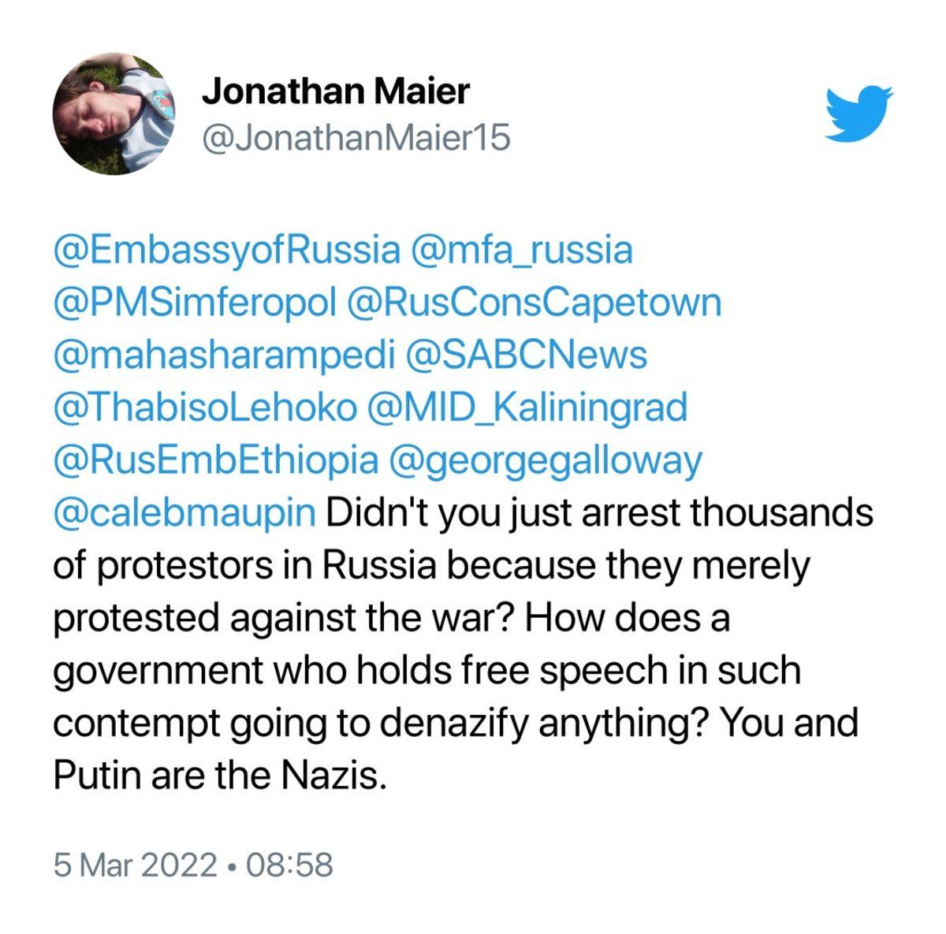Click the text "Didn't you just arrest thousands"
The image size is (946, 934).
(x=599, y=514)
